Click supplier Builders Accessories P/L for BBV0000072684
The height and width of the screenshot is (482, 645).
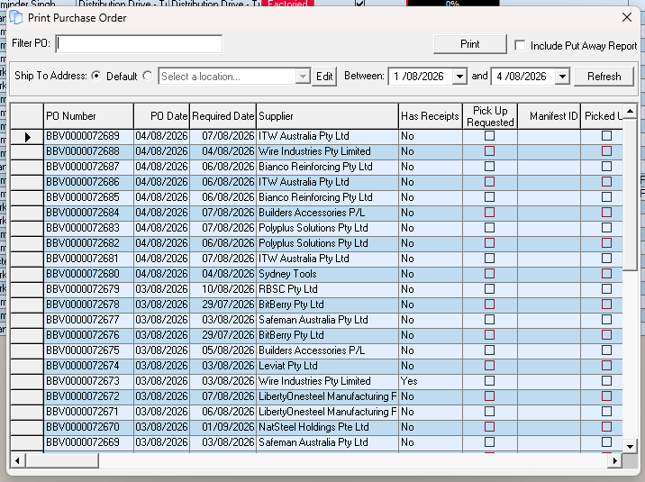[327, 213]
